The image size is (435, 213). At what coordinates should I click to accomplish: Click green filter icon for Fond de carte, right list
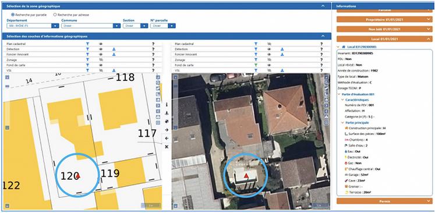click(256, 65)
